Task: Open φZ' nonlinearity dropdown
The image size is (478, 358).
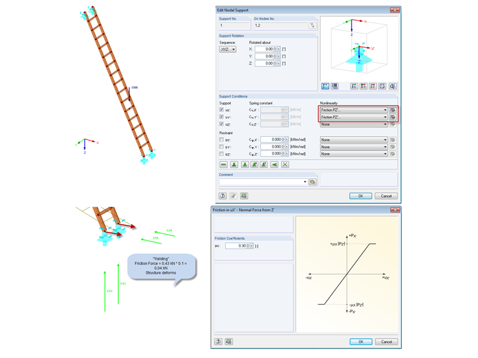Action: [x=353, y=154]
